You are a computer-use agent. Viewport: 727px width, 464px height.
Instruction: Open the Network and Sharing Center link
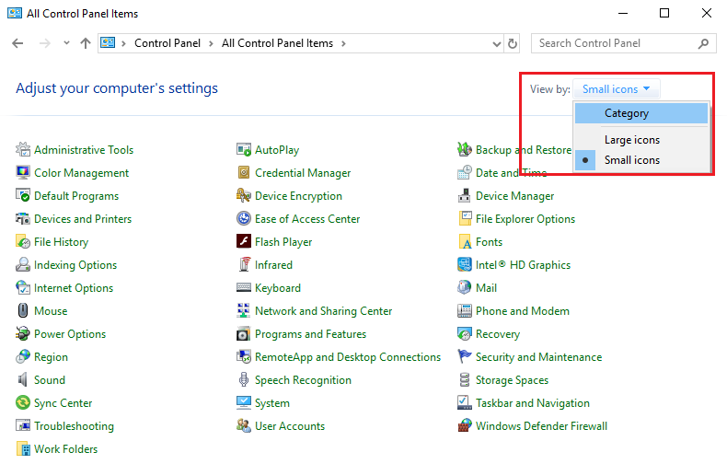point(323,311)
